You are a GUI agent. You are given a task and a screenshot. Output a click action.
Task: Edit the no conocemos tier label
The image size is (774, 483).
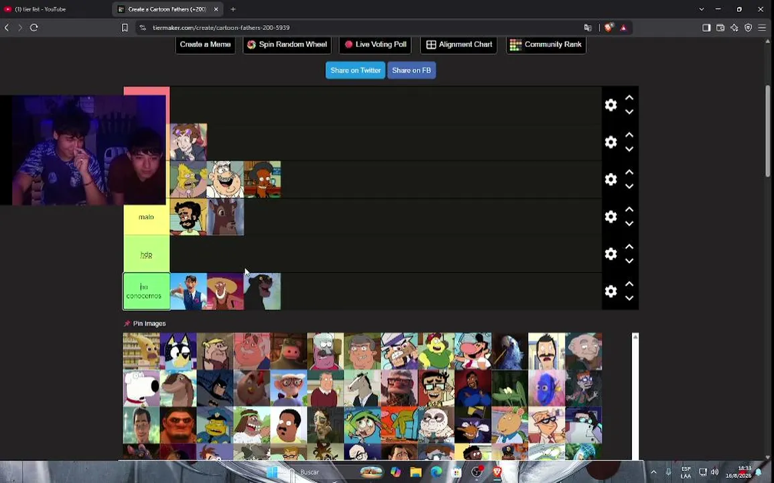click(146, 291)
